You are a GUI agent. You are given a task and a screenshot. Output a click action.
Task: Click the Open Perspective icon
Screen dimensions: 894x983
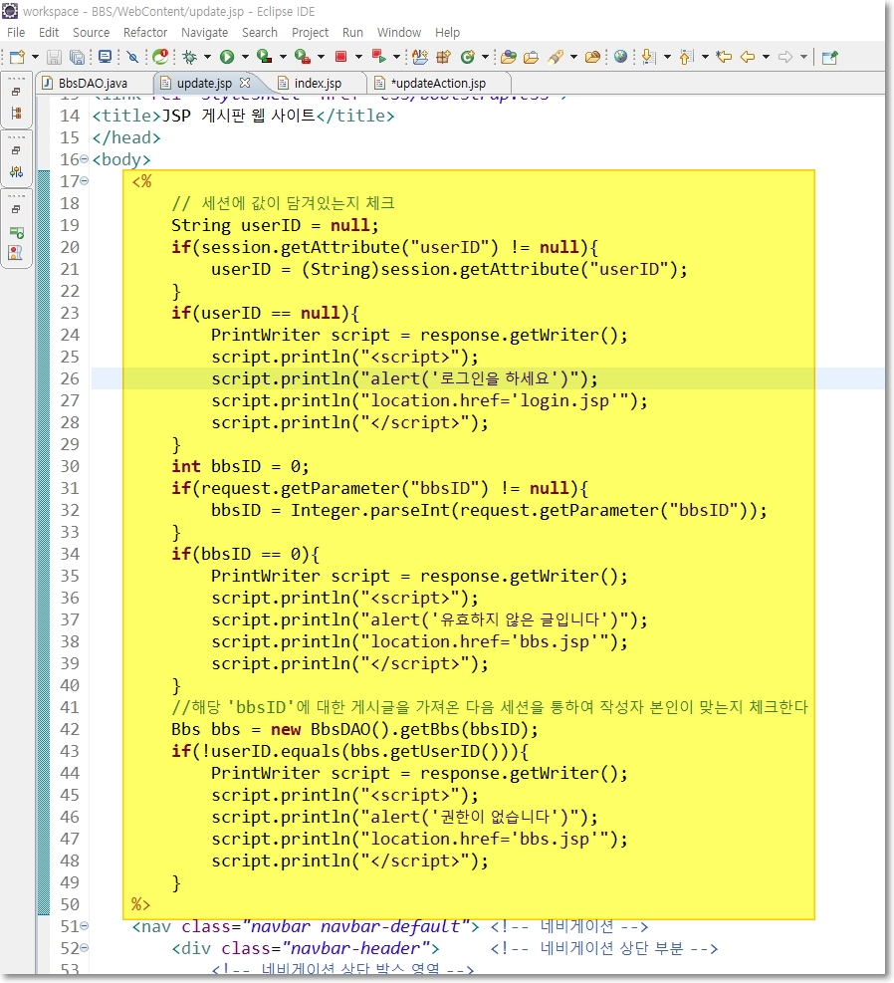(830, 57)
